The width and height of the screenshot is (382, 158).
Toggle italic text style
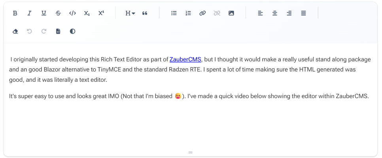[x=29, y=13]
